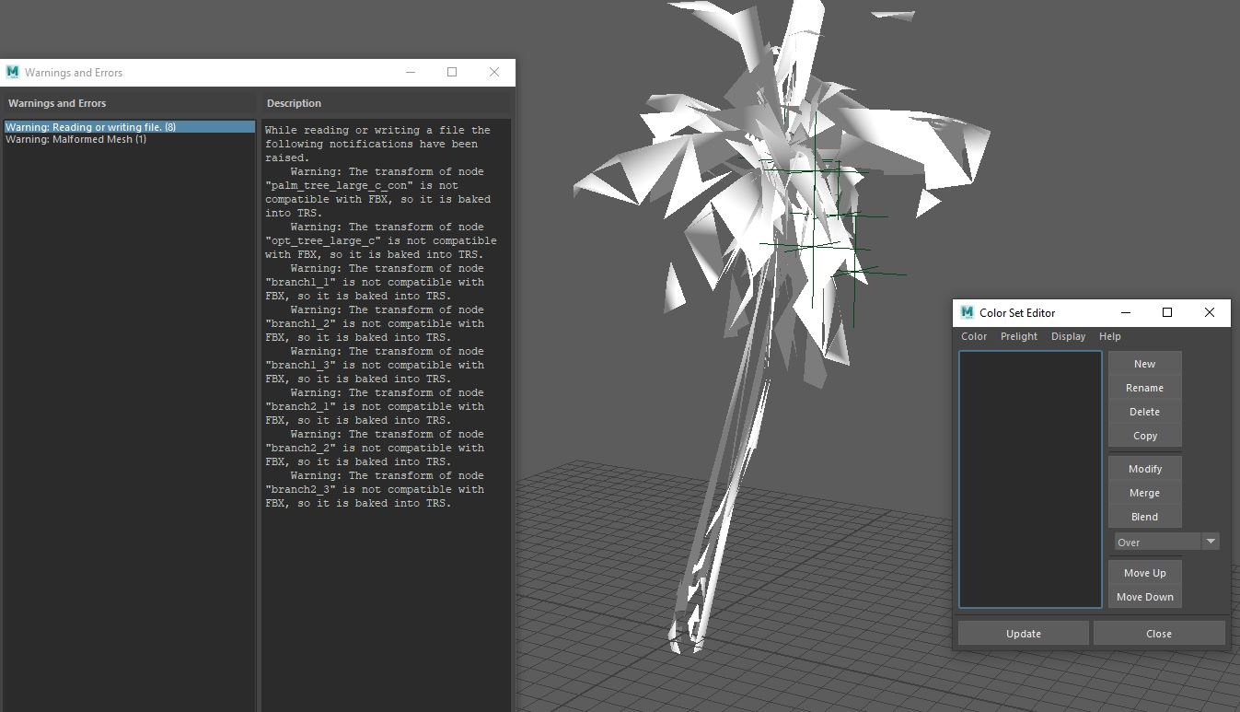This screenshot has width=1240, height=712.
Task: Click the Rename button
Action: point(1144,388)
